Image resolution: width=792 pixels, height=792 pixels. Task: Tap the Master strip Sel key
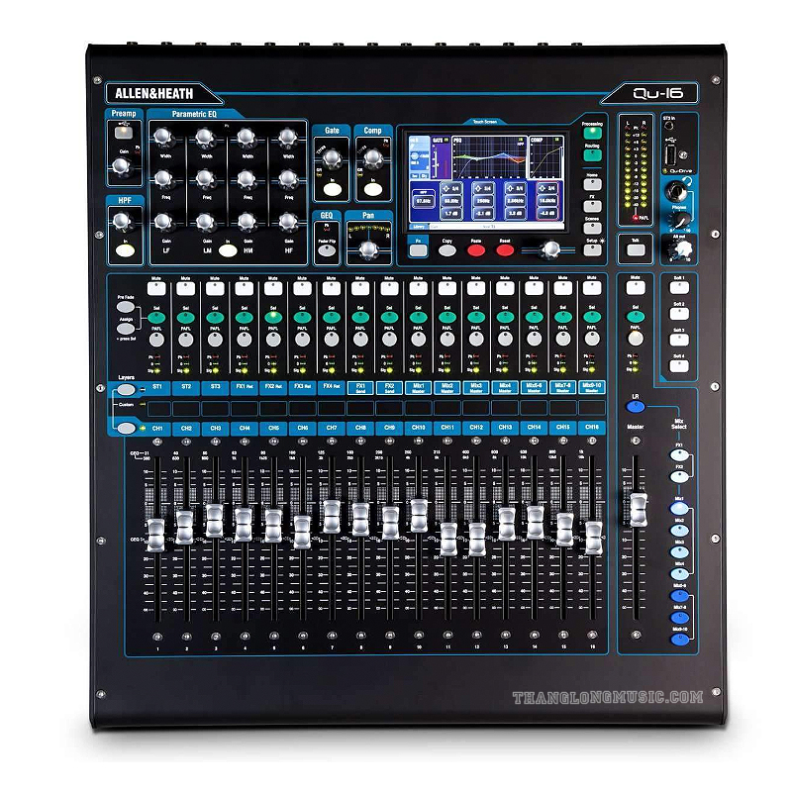tap(636, 317)
